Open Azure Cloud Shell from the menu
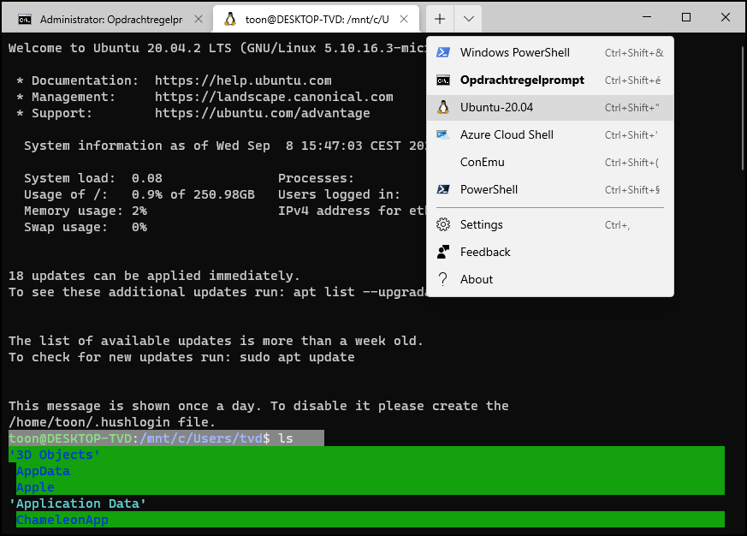747x536 pixels. [x=550, y=135]
